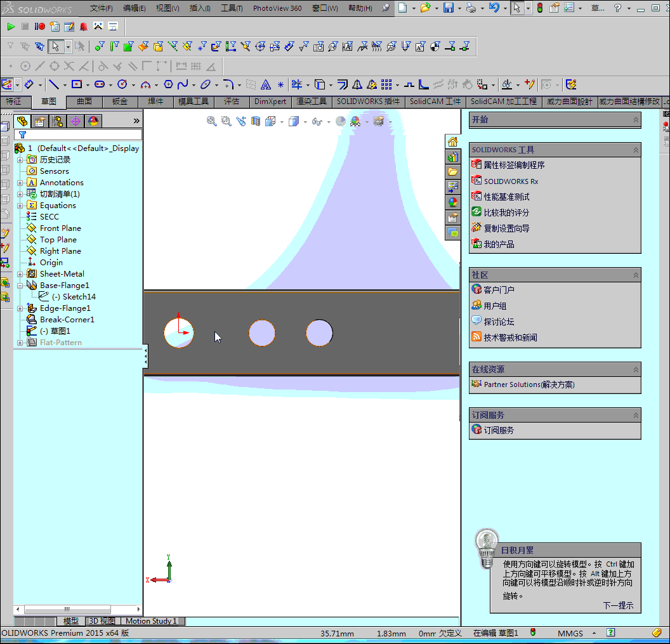This screenshot has width=670, height=644.
Task: Click the Section View icon
Action: pyautogui.click(x=256, y=121)
